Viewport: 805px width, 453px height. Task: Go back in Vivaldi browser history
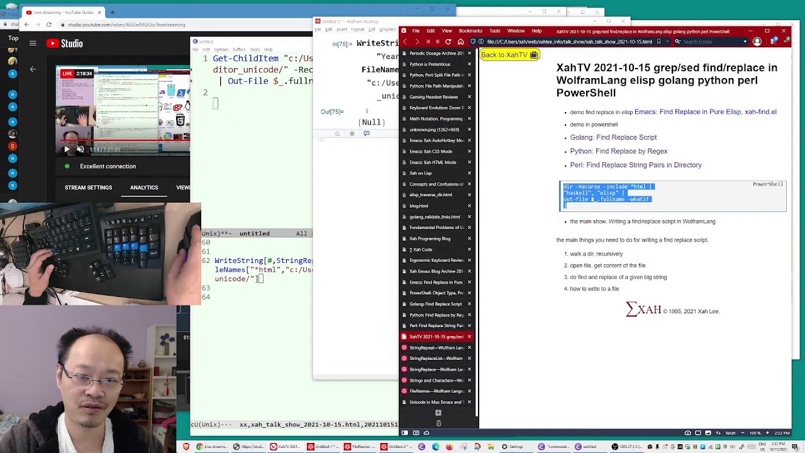click(x=406, y=42)
